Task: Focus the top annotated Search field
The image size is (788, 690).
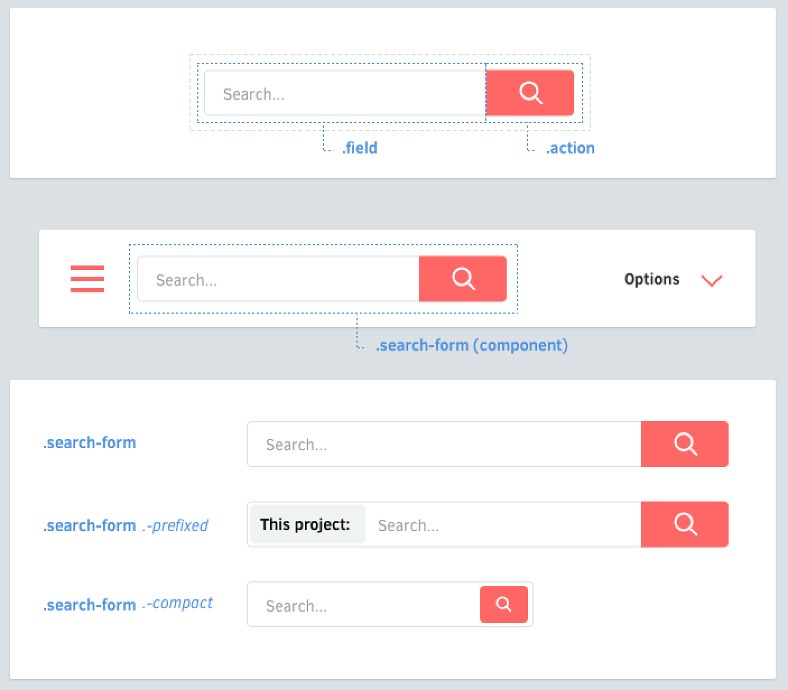Action: (345, 93)
